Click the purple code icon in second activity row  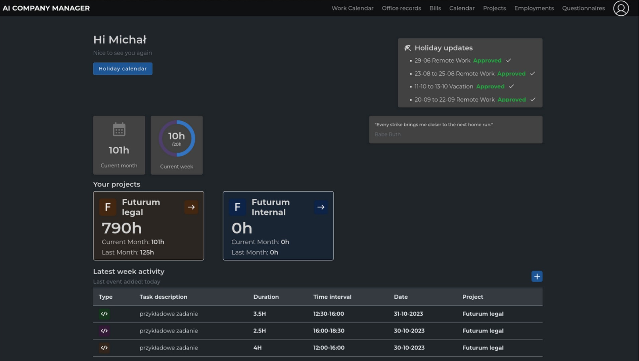(104, 331)
